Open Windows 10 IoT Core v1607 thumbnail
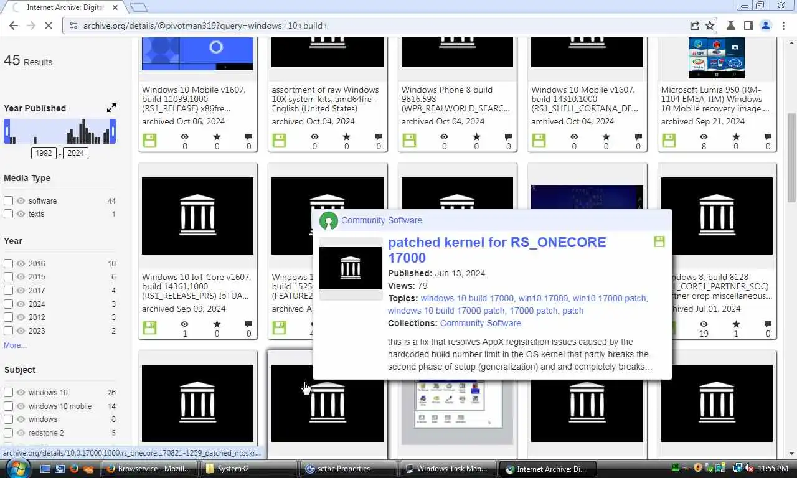This screenshot has height=478, width=797. point(198,216)
